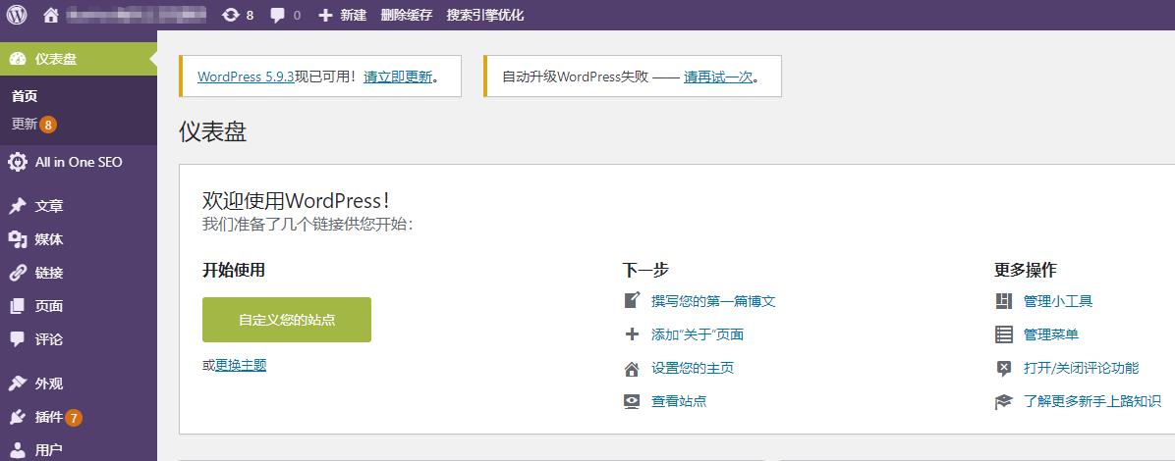The image size is (1175, 461).
Task: Click the 请立即更新 link
Action: (398, 77)
